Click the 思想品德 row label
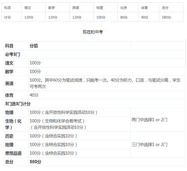 (x=14, y=153)
